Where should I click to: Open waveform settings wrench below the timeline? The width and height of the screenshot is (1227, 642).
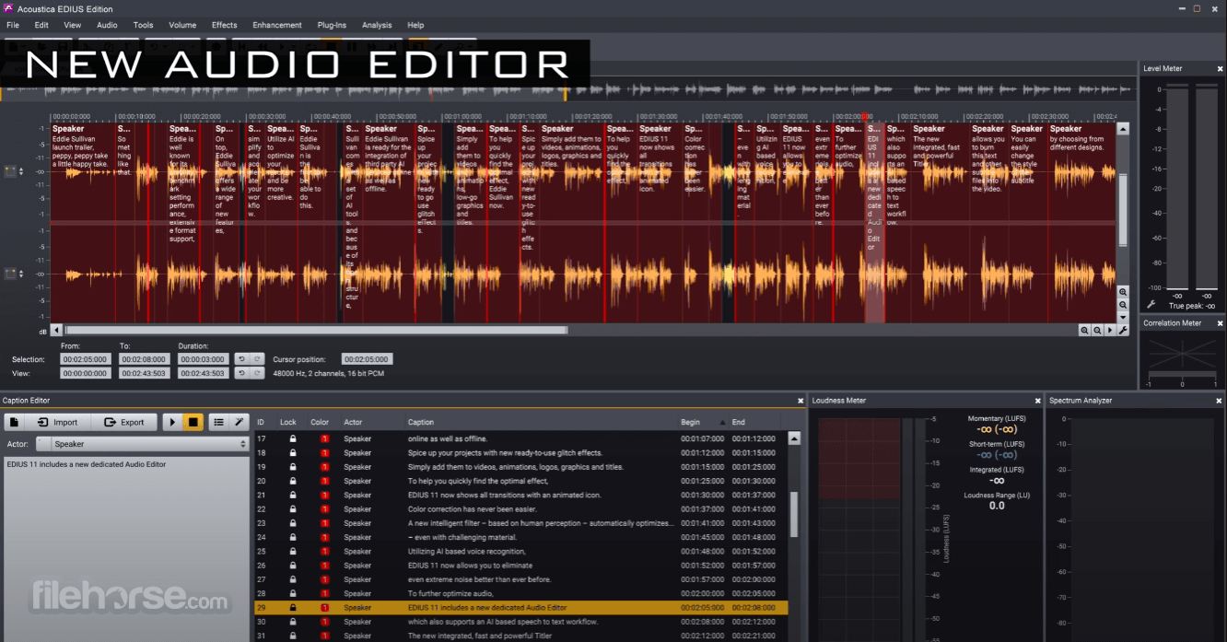click(1123, 330)
